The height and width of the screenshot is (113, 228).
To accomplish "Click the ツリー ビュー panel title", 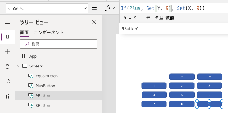I will (34, 22).
